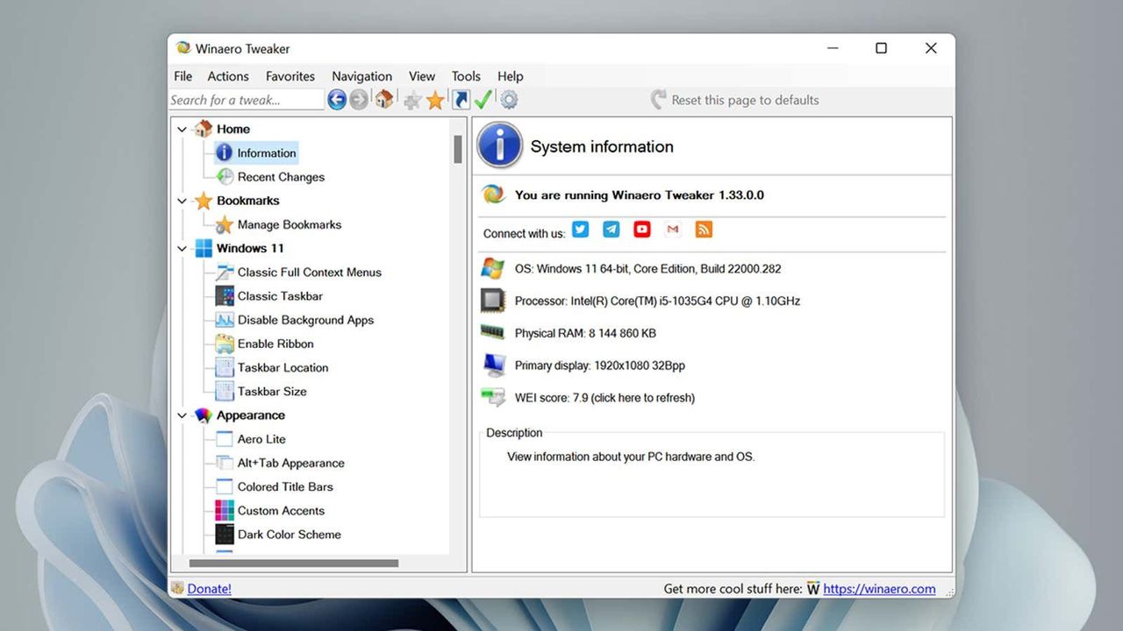
Task: Click the RAM module icon
Action: coord(493,332)
